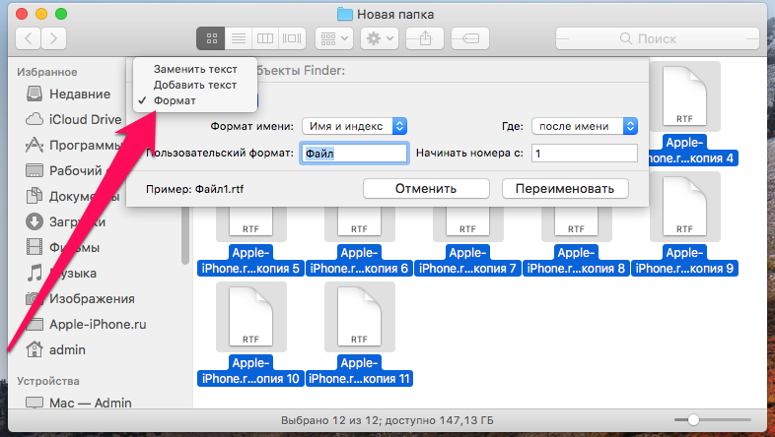775x437 pixels.
Task: Open the gear action menu
Action: [379, 38]
